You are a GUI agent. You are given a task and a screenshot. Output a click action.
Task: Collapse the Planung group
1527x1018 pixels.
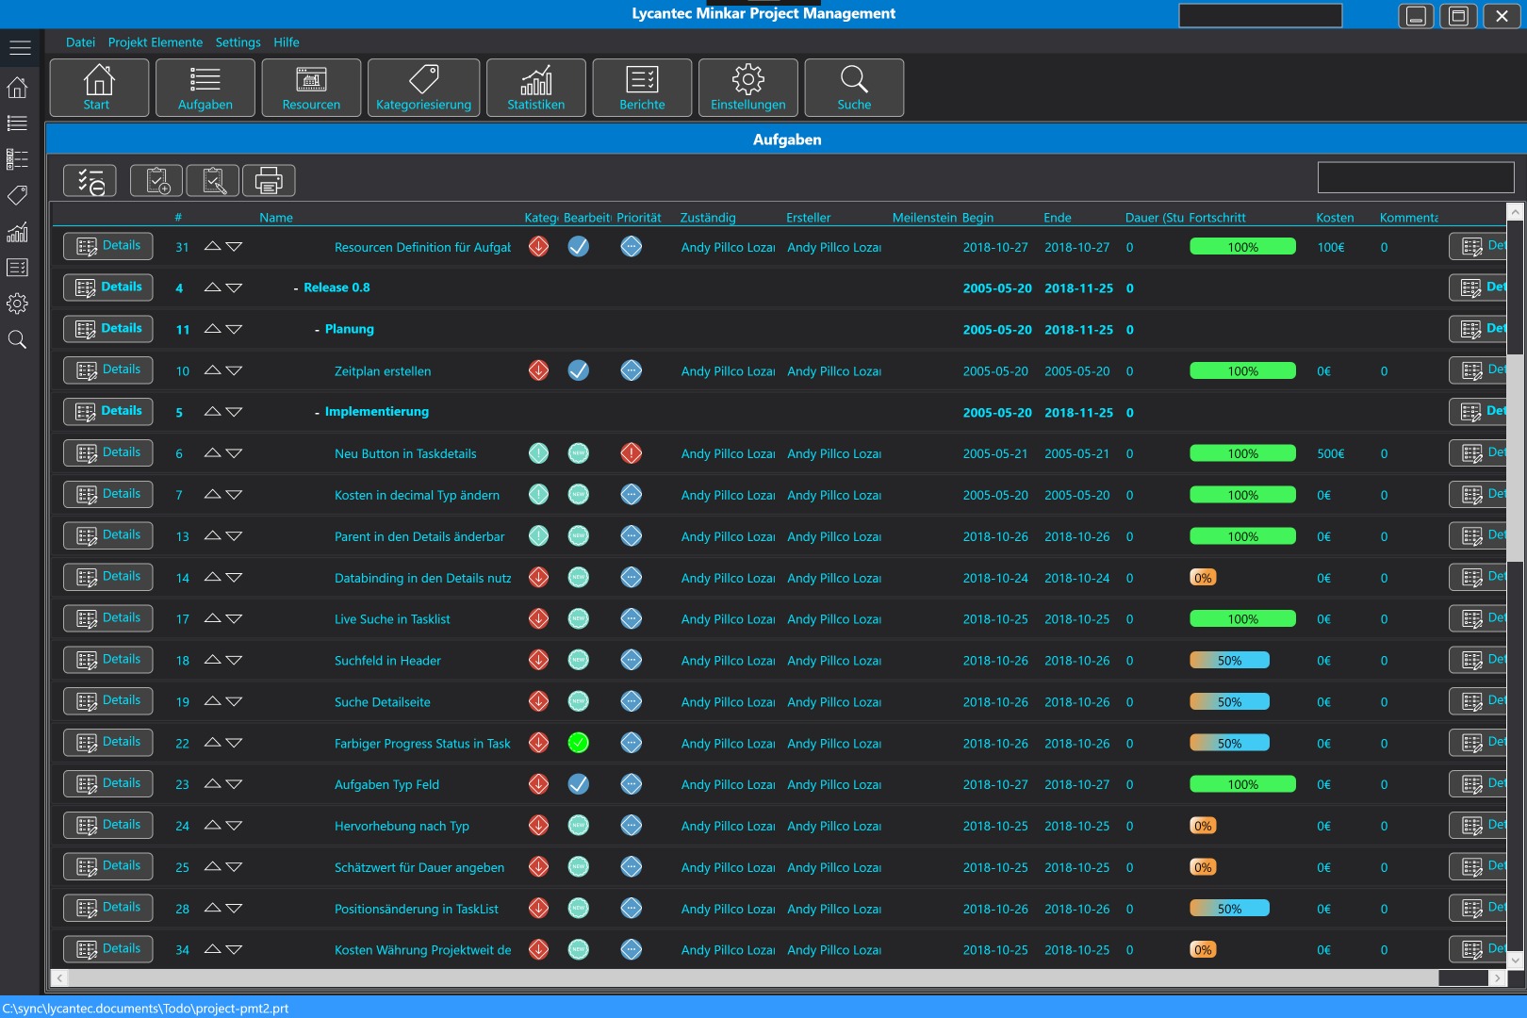317,330
